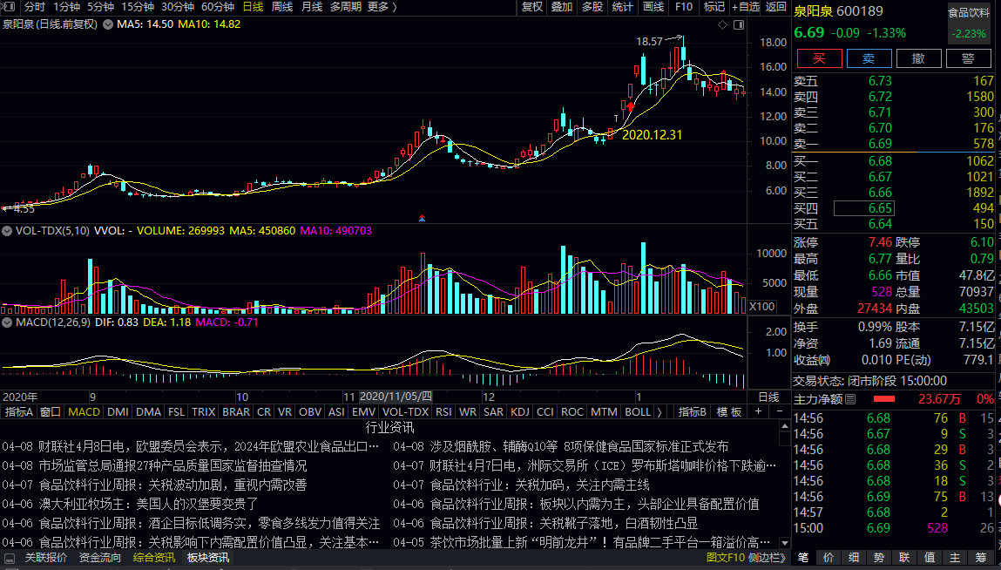1001x570 pixels.
Task: Select the BOLL indicator tab
Action: coord(638,412)
